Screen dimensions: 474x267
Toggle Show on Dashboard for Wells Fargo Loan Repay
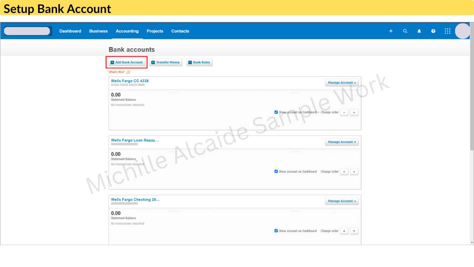(276, 171)
